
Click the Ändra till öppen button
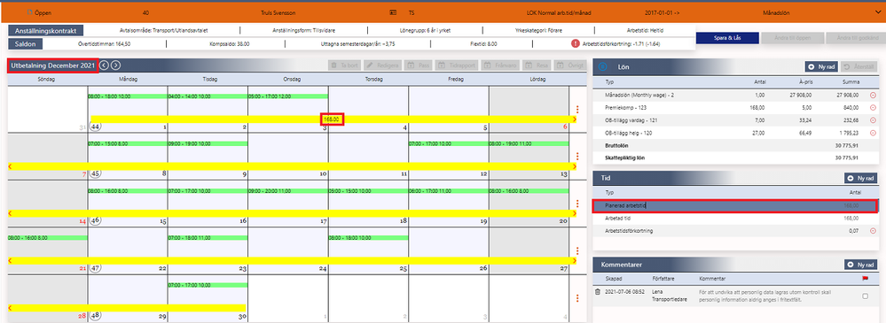(792, 38)
